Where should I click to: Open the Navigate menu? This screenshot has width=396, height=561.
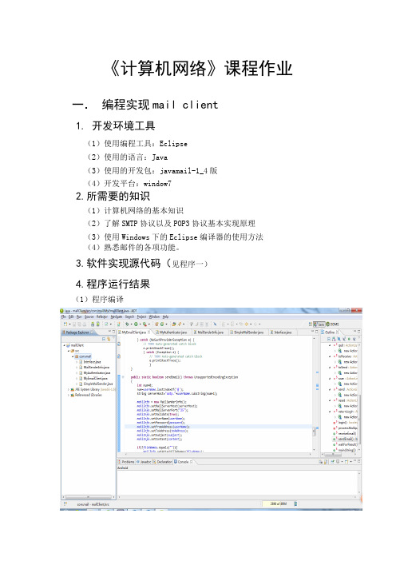tap(117, 317)
